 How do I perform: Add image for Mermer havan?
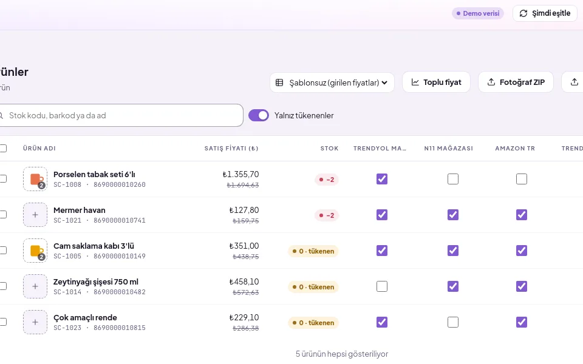point(35,215)
